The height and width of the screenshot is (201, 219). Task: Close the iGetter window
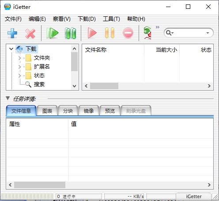208,7
